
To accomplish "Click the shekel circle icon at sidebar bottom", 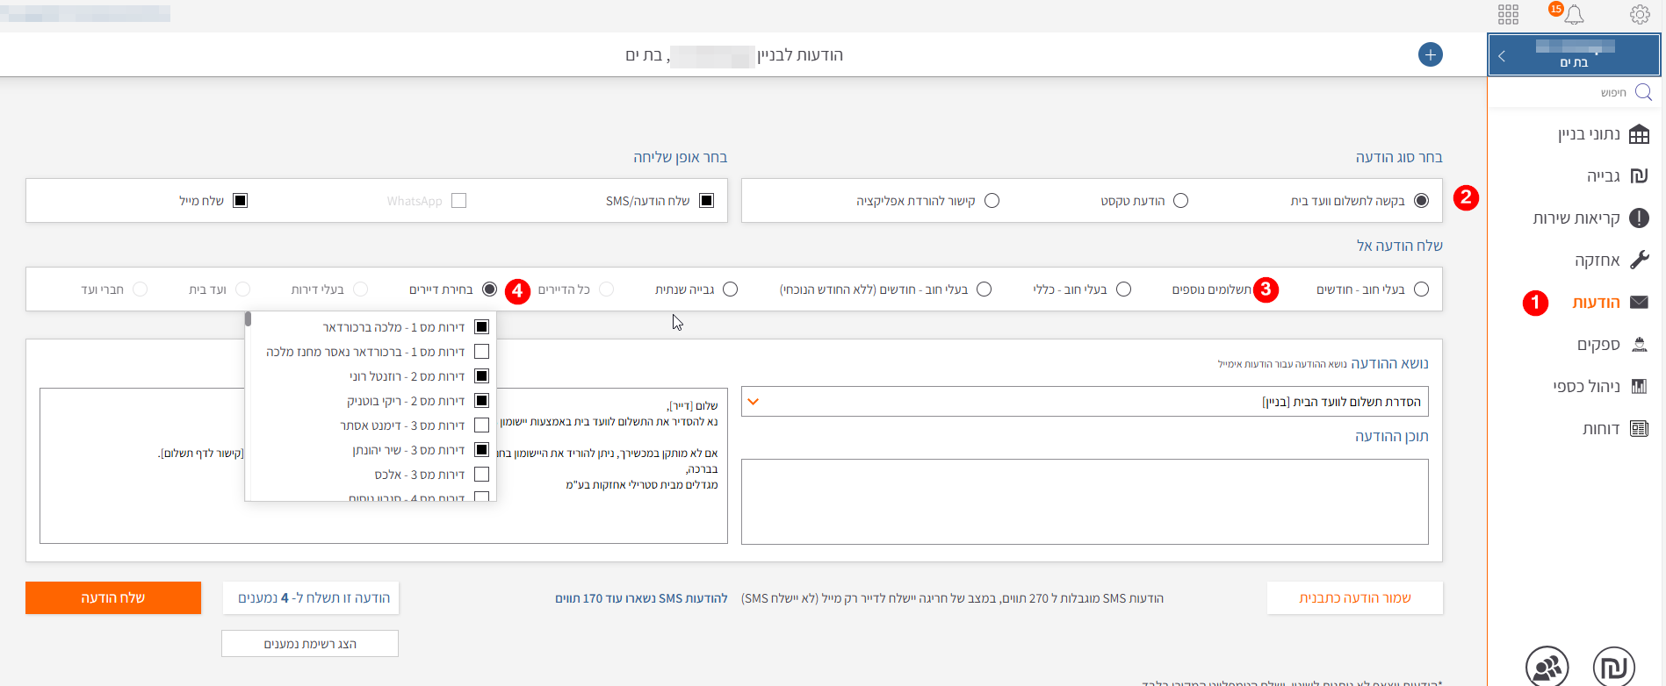I will click(x=1613, y=667).
